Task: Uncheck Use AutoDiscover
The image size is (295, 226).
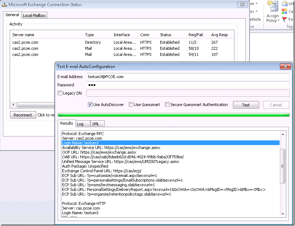Action: [90, 105]
